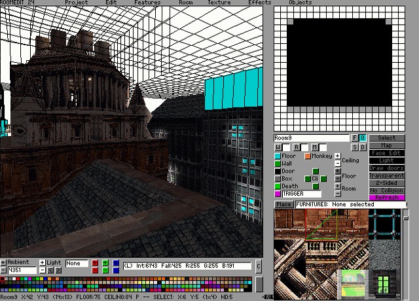Viewport: 419px width, 301px height.
Task: Click the green Wall color square
Action: pos(278,164)
